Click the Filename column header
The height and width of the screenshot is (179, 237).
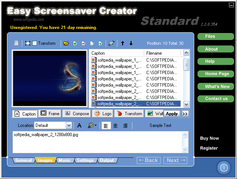[x=162, y=53]
